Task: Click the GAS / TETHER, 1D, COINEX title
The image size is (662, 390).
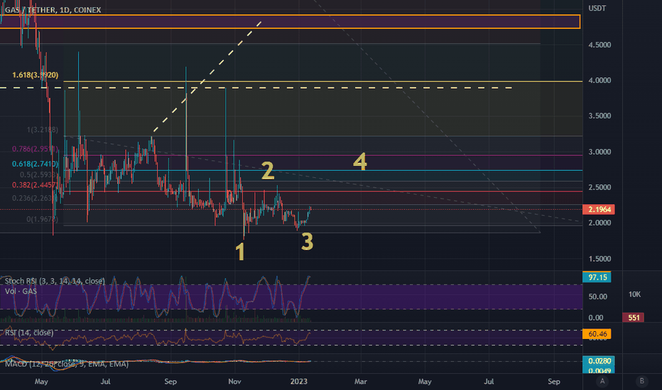Action: tap(53, 10)
